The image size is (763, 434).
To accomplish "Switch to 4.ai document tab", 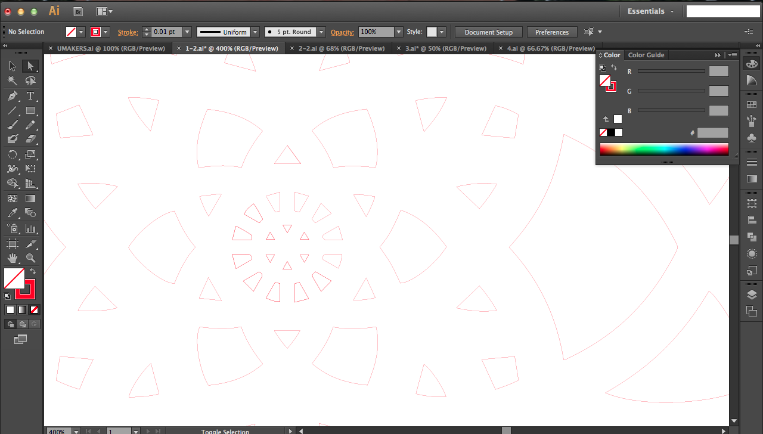I will (551, 48).
